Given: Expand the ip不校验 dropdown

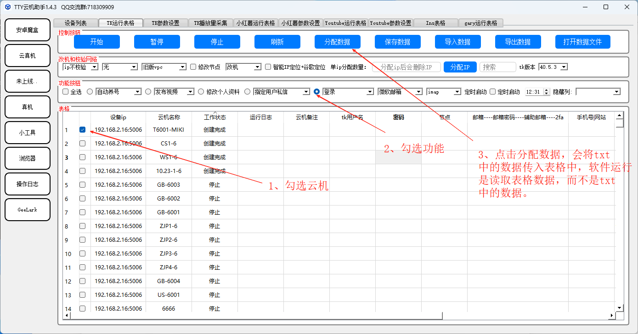Looking at the screenshot, I should pos(95,67).
